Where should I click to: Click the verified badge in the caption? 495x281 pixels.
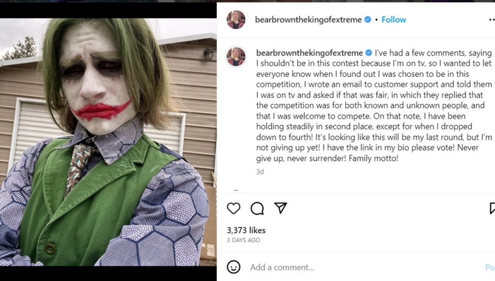pyautogui.click(x=368, y=53)
